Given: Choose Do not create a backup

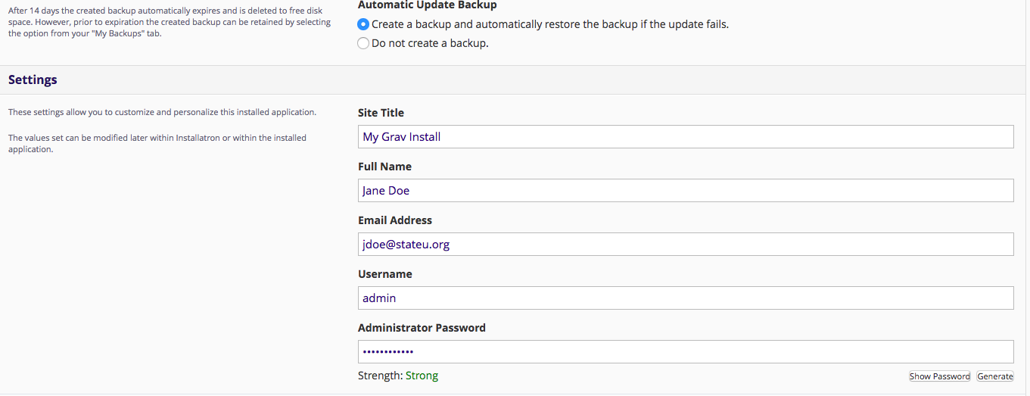Looking at the screenshot, I should [x=363, y=43].
